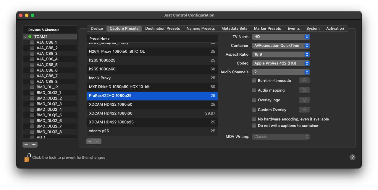Open the Aspect Ratio dropdown
378x190 pixels.
click(281, 54)
